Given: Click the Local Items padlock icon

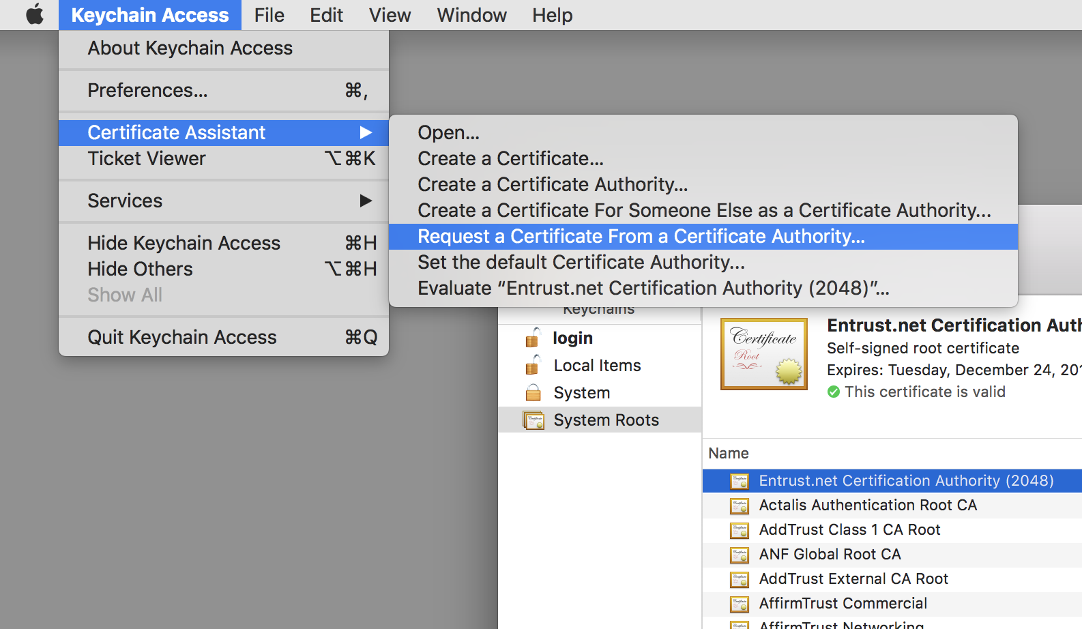Looking at the screenshot, I should click(532, 364).
